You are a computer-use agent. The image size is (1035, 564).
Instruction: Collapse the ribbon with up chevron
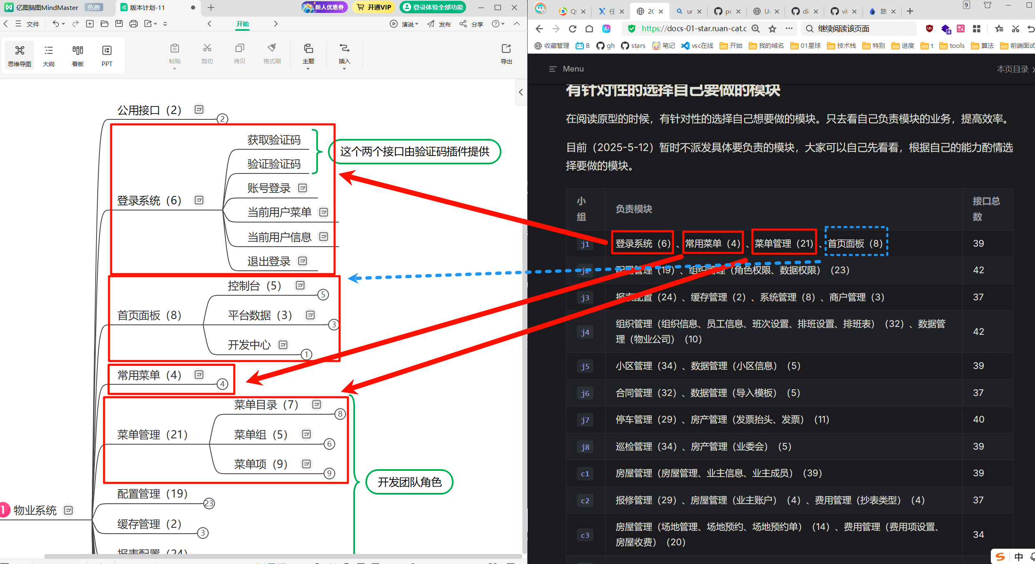517,24
